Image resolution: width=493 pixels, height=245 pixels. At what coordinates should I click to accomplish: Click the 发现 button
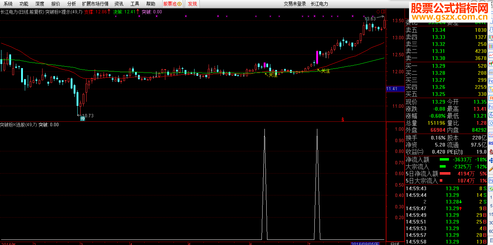(192, 4)
